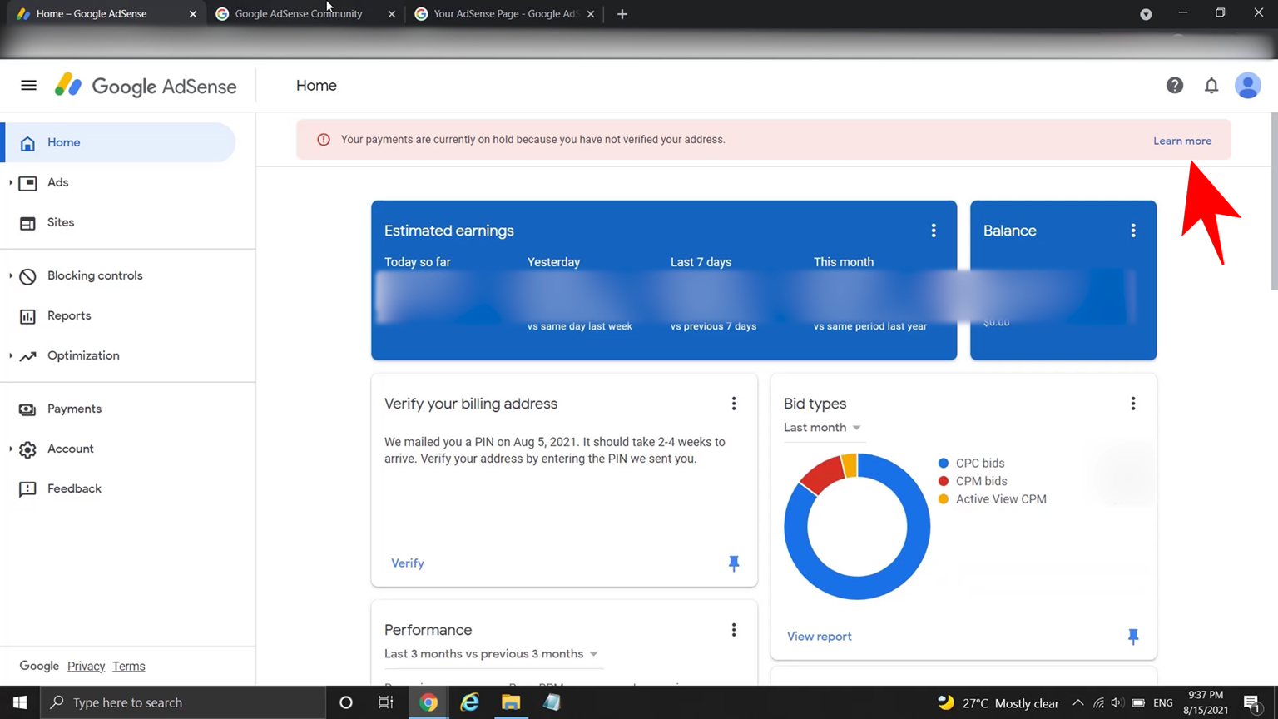The width and height of the screenshot is (1278, 719).
Task: Open Bid types card three-dot menu
Action: click(x=1133, y=404)
